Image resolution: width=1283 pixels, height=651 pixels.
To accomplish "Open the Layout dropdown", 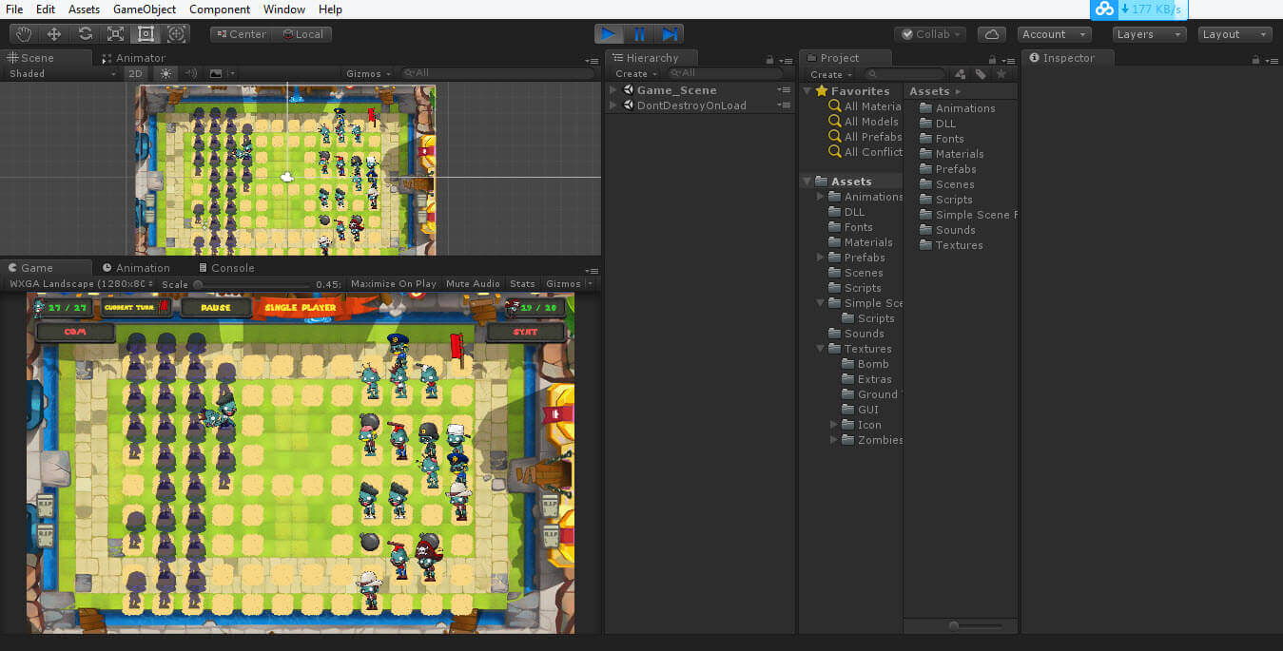I will point(1235,34).
